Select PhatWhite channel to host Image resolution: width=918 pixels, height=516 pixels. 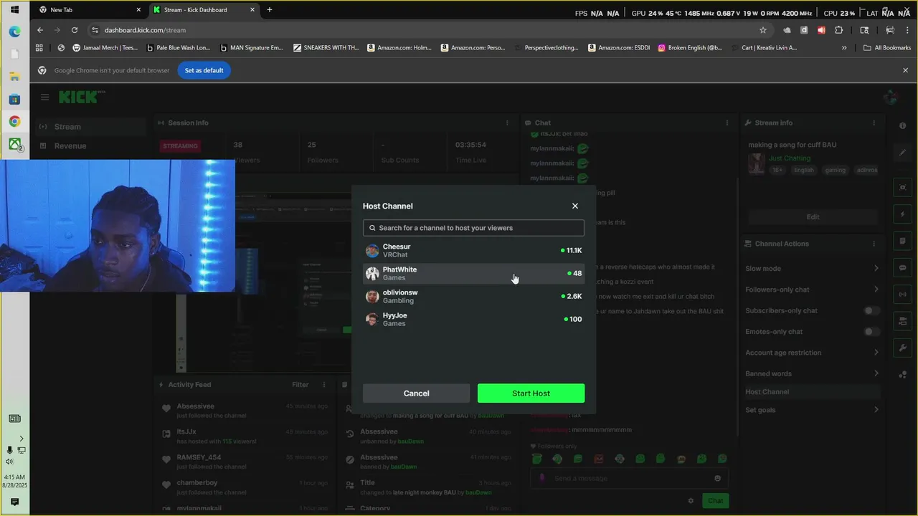[473, 274]
